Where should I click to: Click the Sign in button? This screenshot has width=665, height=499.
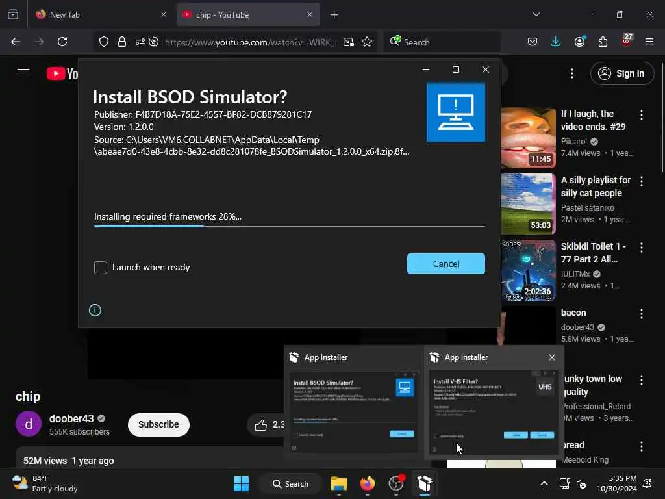click(621, 73)
